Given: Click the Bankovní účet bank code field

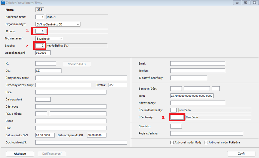Looking at the screenshot, I should coord(216,89).
